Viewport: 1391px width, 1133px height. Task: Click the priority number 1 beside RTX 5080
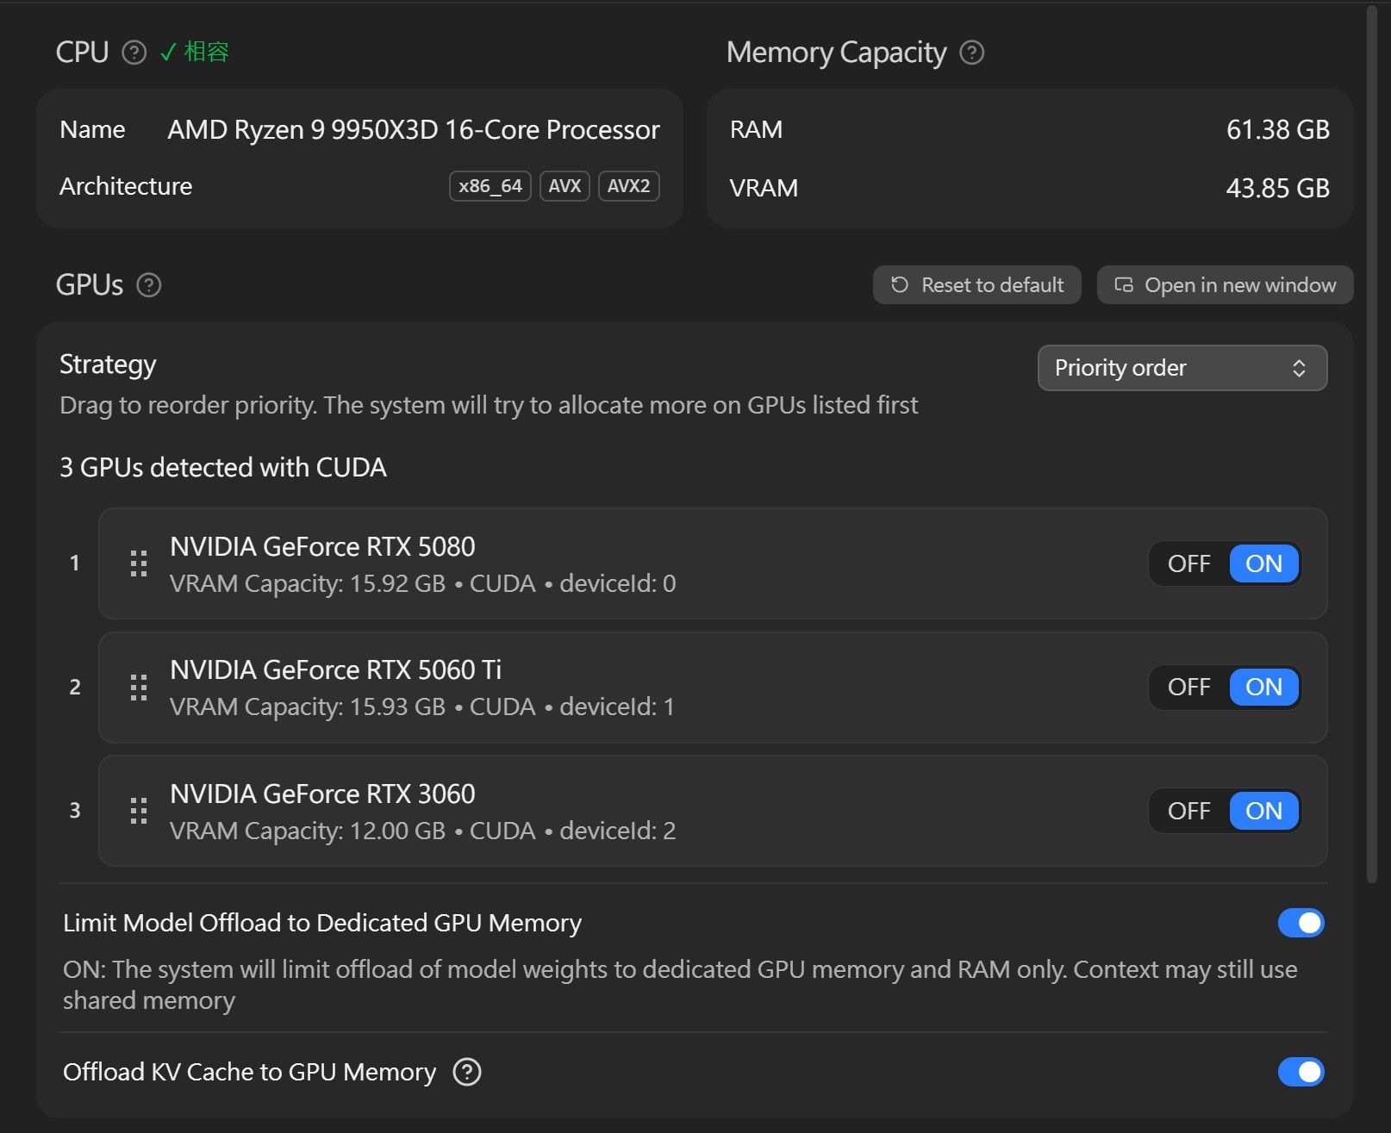75,563
